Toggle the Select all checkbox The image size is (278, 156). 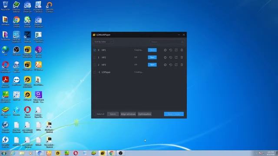(x=95, y=114)
